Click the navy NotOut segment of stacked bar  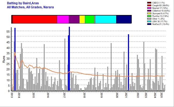124,20
